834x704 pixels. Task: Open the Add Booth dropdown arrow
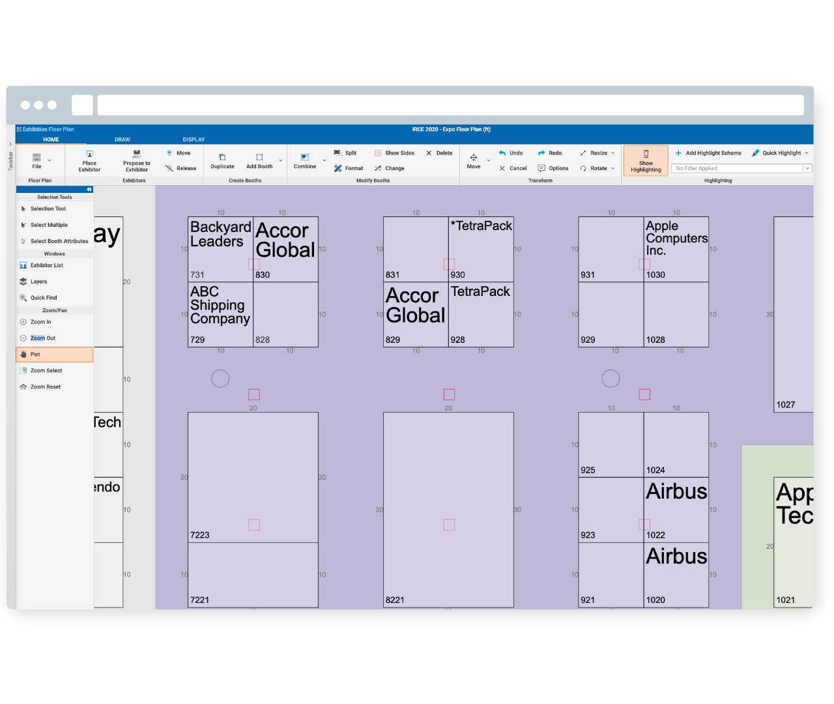pyautogui.click(x=281, y=160)
